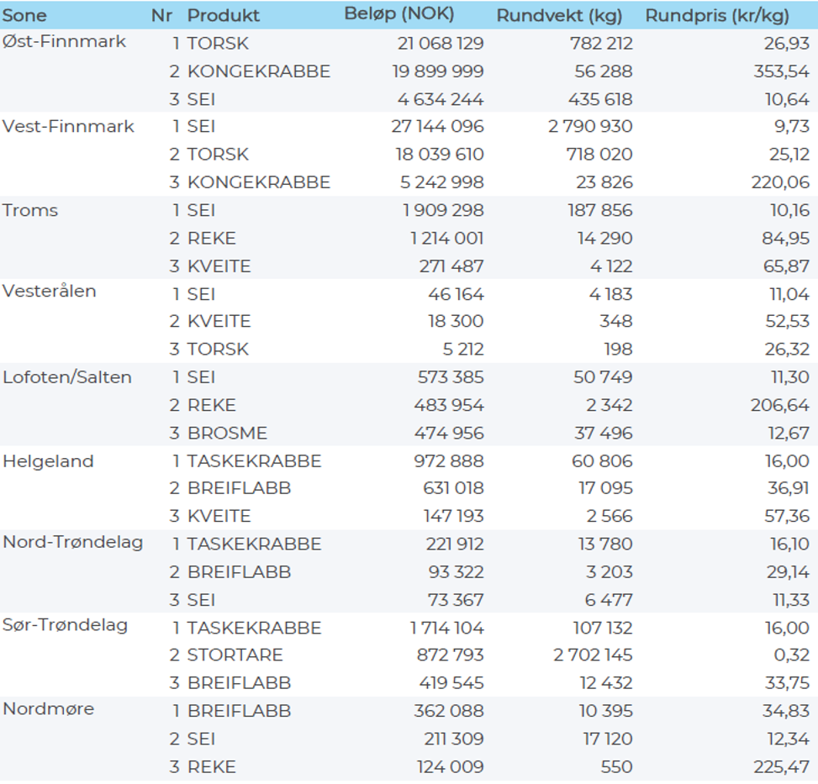Click the Helgeland zone label
Image resolution: width=818 pixels, height=784 pixels.
point(48,461)
